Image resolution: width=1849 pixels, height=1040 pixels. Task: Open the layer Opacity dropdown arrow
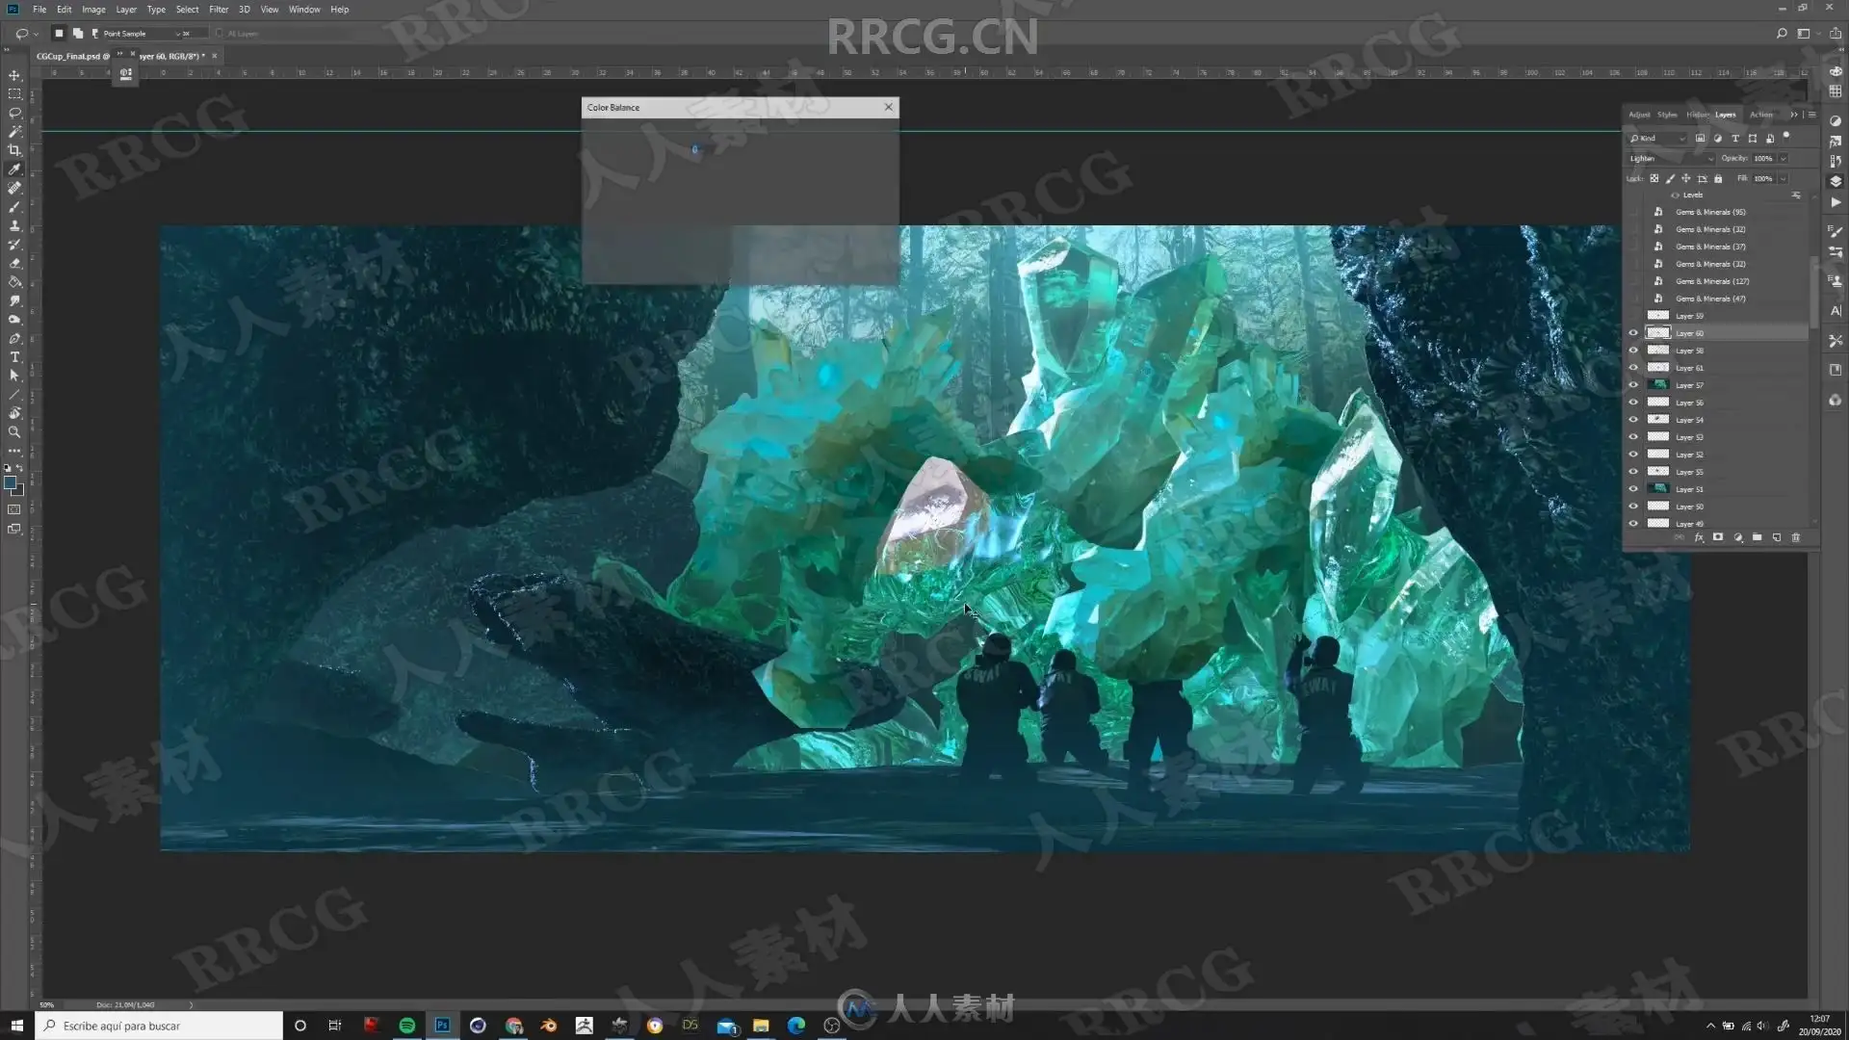click(1784, 158)
